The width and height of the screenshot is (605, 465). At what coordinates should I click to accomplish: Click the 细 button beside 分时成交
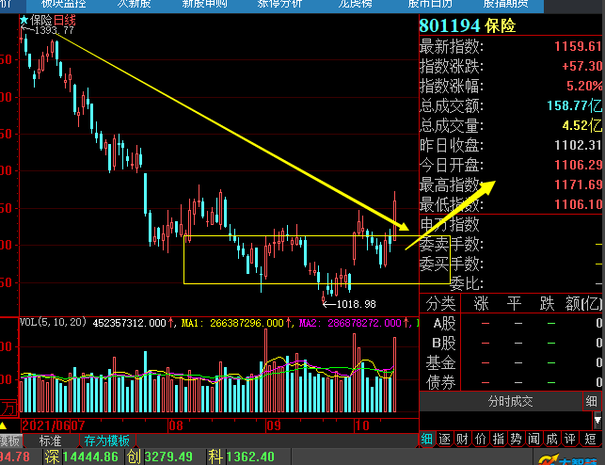point(591,401)
